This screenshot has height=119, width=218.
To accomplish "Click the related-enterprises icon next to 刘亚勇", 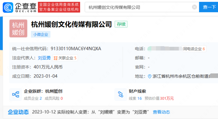I will (x=55, y=58).
